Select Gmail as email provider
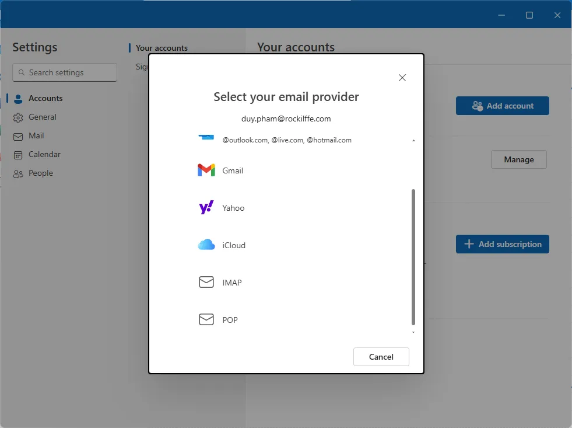572x428 pixels. [233, 170]
